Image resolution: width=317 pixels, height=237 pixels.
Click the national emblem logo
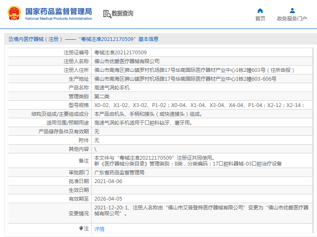click(14, 13)
